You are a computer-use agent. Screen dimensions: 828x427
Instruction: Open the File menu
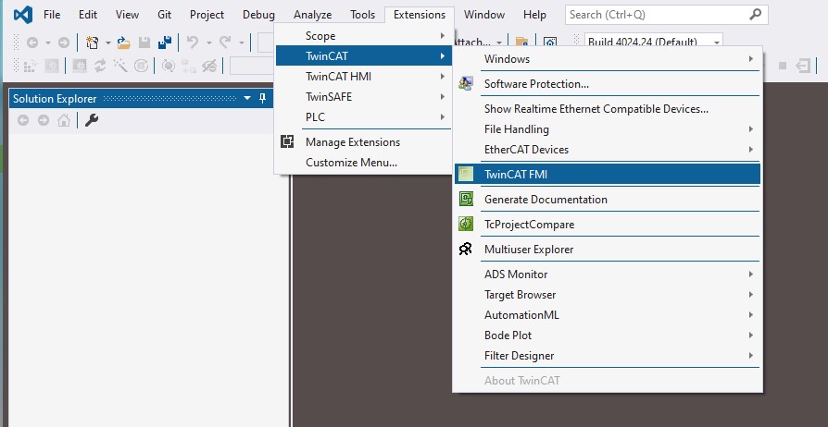click(52, 15)
